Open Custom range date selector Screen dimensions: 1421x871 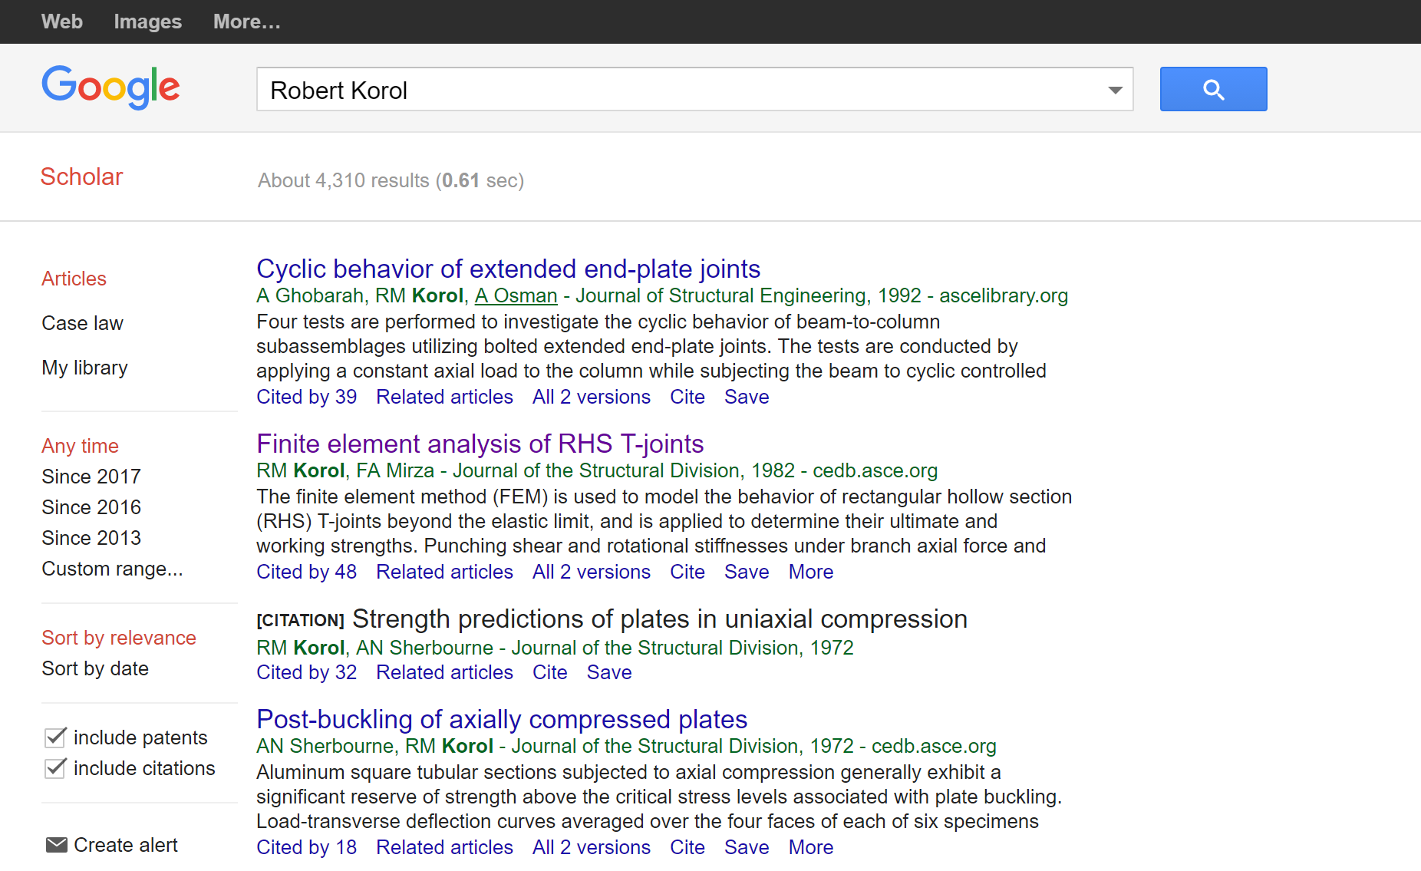tap(112, 569)
